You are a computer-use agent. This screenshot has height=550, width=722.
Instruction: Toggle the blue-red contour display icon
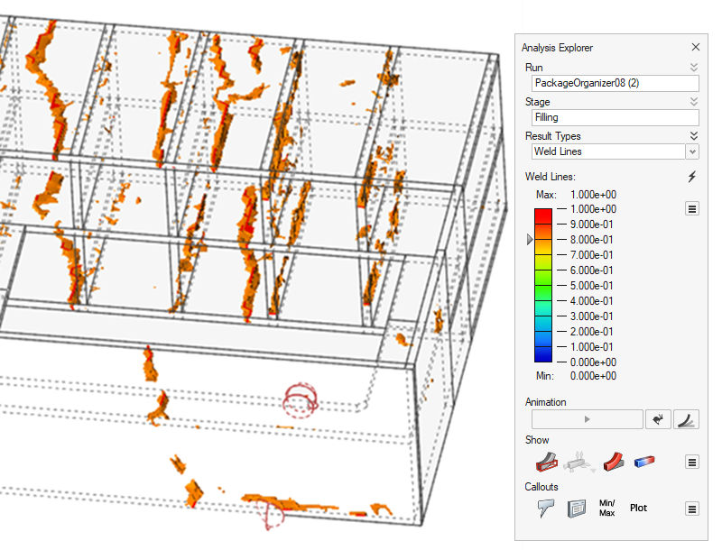(644, 463)
